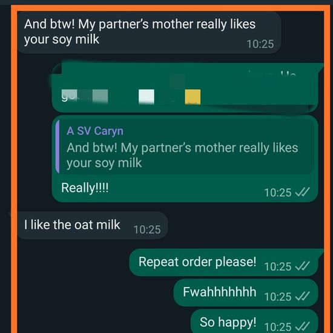Click the quoted text "your soy milk" in reply

[104, 163]
